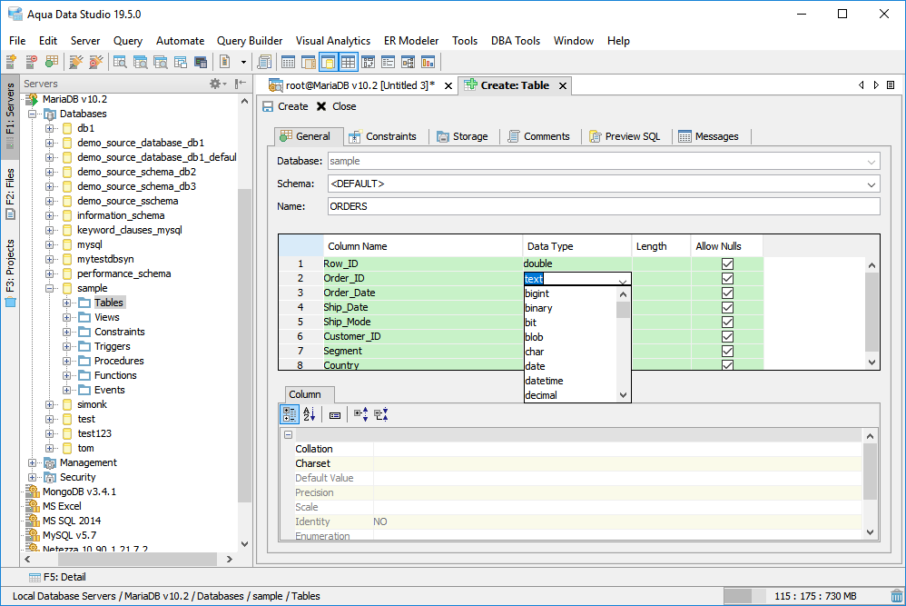Click the servers panel gear settings icon

pos(216,84)
